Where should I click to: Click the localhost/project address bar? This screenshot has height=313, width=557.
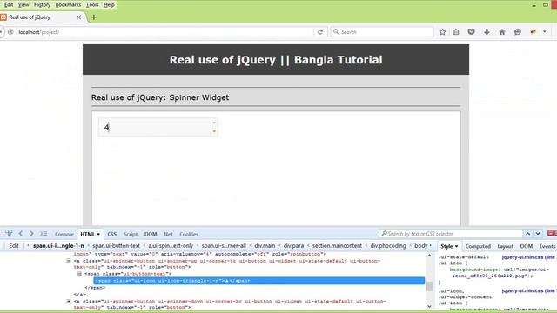click(x=164, y=32)
